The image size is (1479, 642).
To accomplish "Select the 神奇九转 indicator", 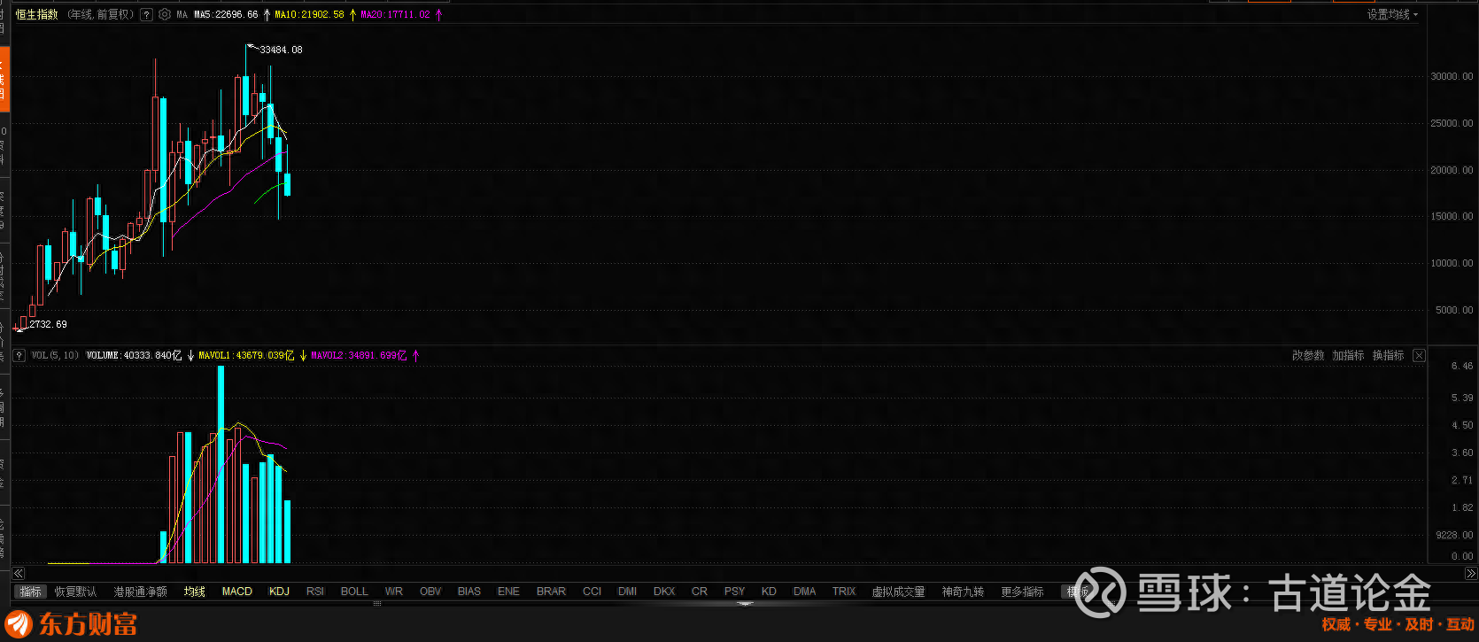I will (x=963, y=592).
